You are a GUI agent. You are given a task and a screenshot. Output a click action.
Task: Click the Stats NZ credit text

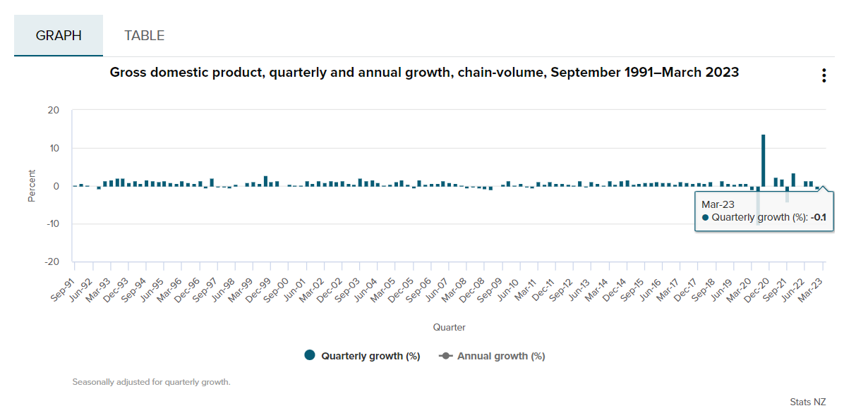point(808,402)
